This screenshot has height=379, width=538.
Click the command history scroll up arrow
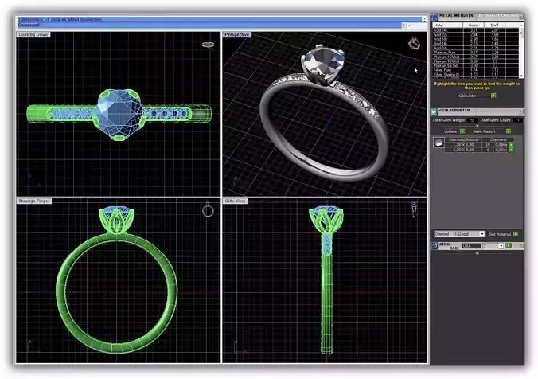click(x=424, y=20)
